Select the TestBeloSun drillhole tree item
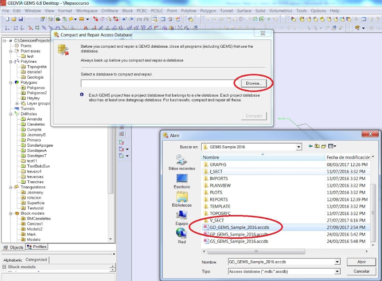Screen dimensions: 382x281 38,166
